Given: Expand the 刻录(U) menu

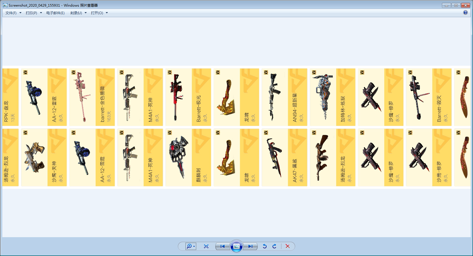Looking at the screenshot, I should (x=78, y=13).
